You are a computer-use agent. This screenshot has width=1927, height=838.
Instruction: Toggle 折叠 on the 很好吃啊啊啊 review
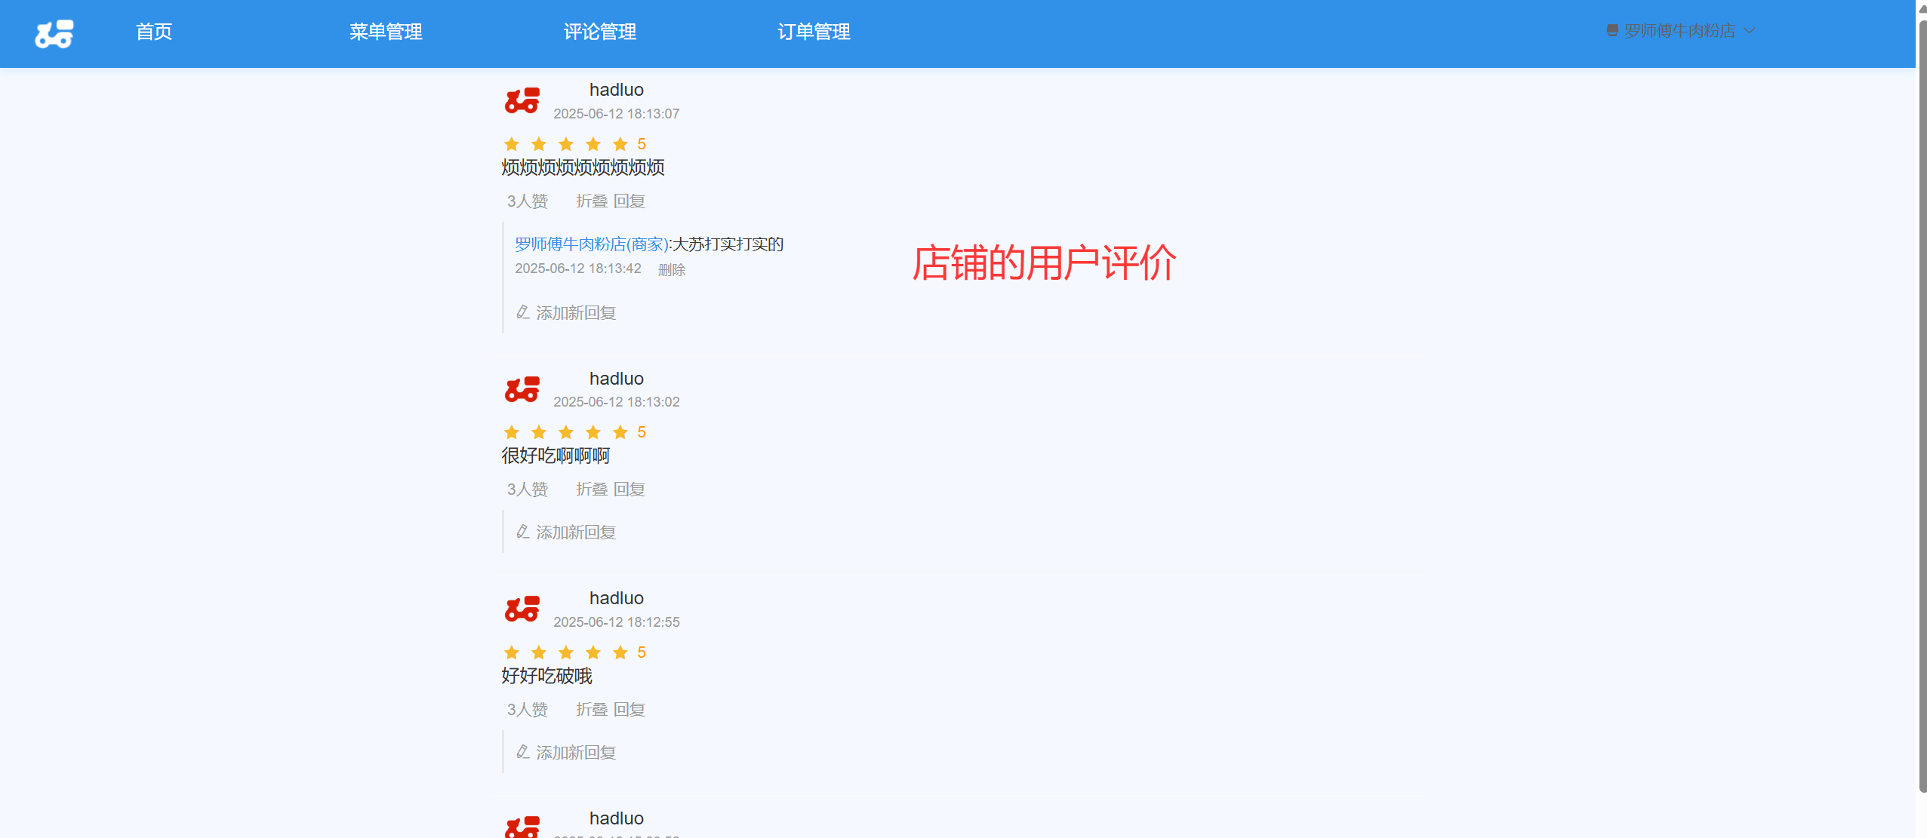click(x=592, y=490)
